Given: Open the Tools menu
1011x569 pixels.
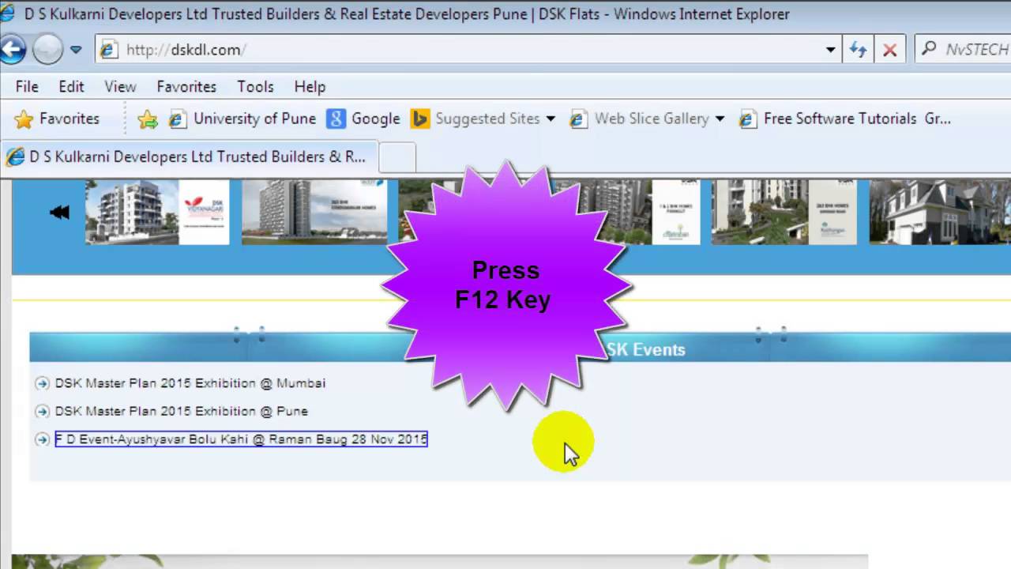Looking at the screenshot, I should tap(255, 87).
